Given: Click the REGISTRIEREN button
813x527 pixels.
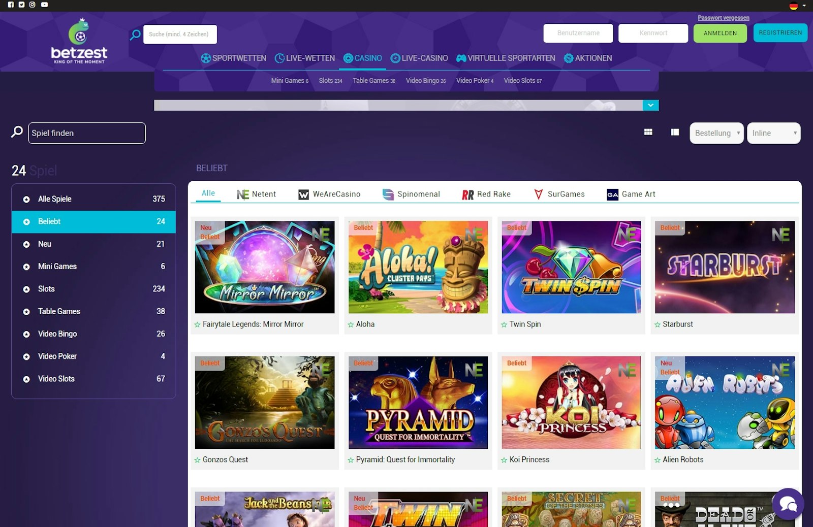Looking at the screenshot, I should pos(780,33).
